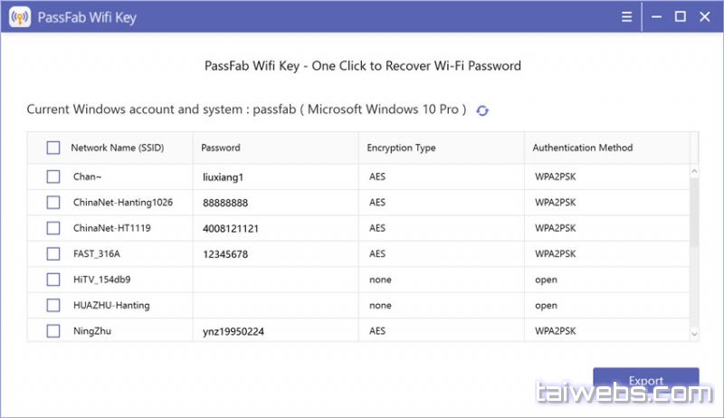
Task: Click the Password column header
Action: pyautogui.click(x=221, y=147)
